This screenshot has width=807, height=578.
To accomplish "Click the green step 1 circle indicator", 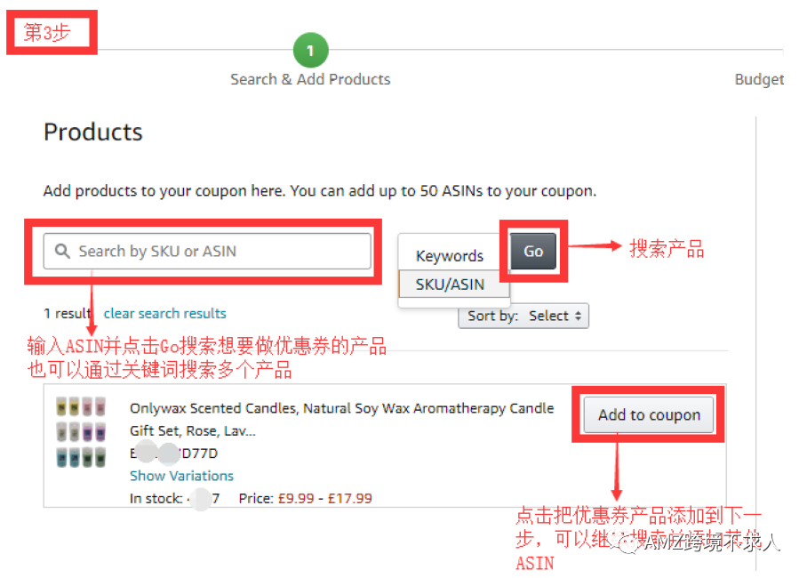I will tap(310, 51).
